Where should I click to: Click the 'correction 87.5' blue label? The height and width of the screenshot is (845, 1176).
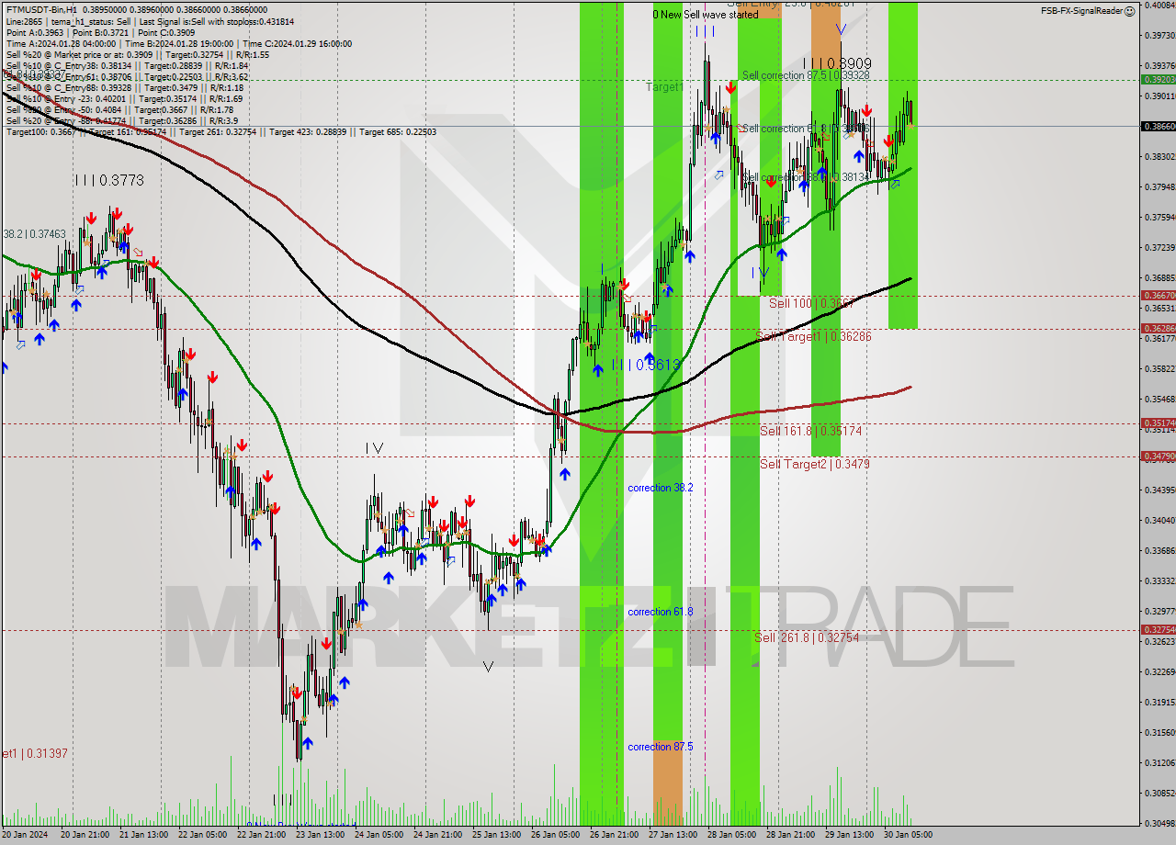(x=660, y=747)
